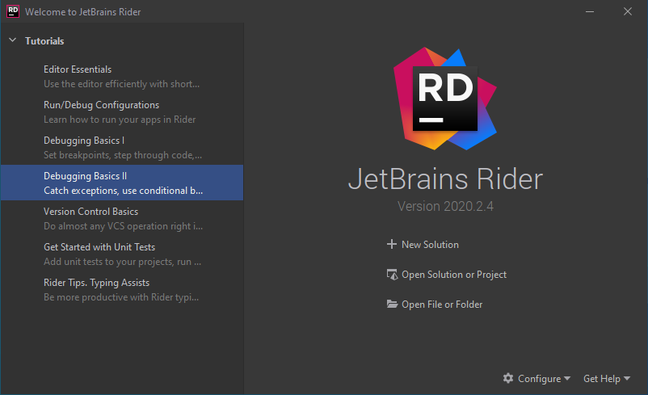The width and height of the screenshot is (648, 395).
Task: Click 'Catch exceptions, use conditional b...' text
Action: point(123,191)
